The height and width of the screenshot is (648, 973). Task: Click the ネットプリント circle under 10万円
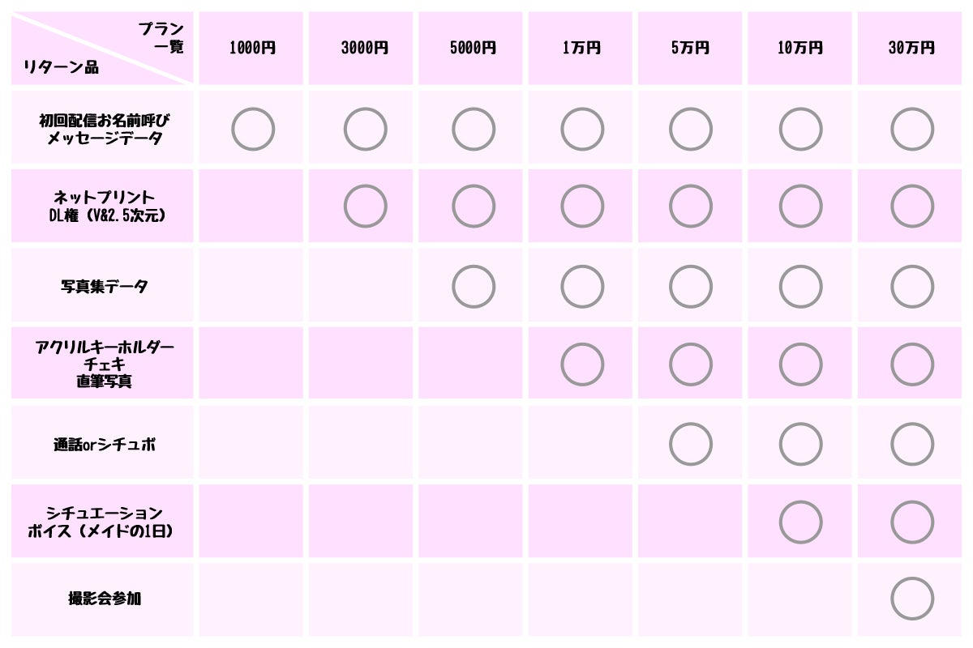[800, 207]
